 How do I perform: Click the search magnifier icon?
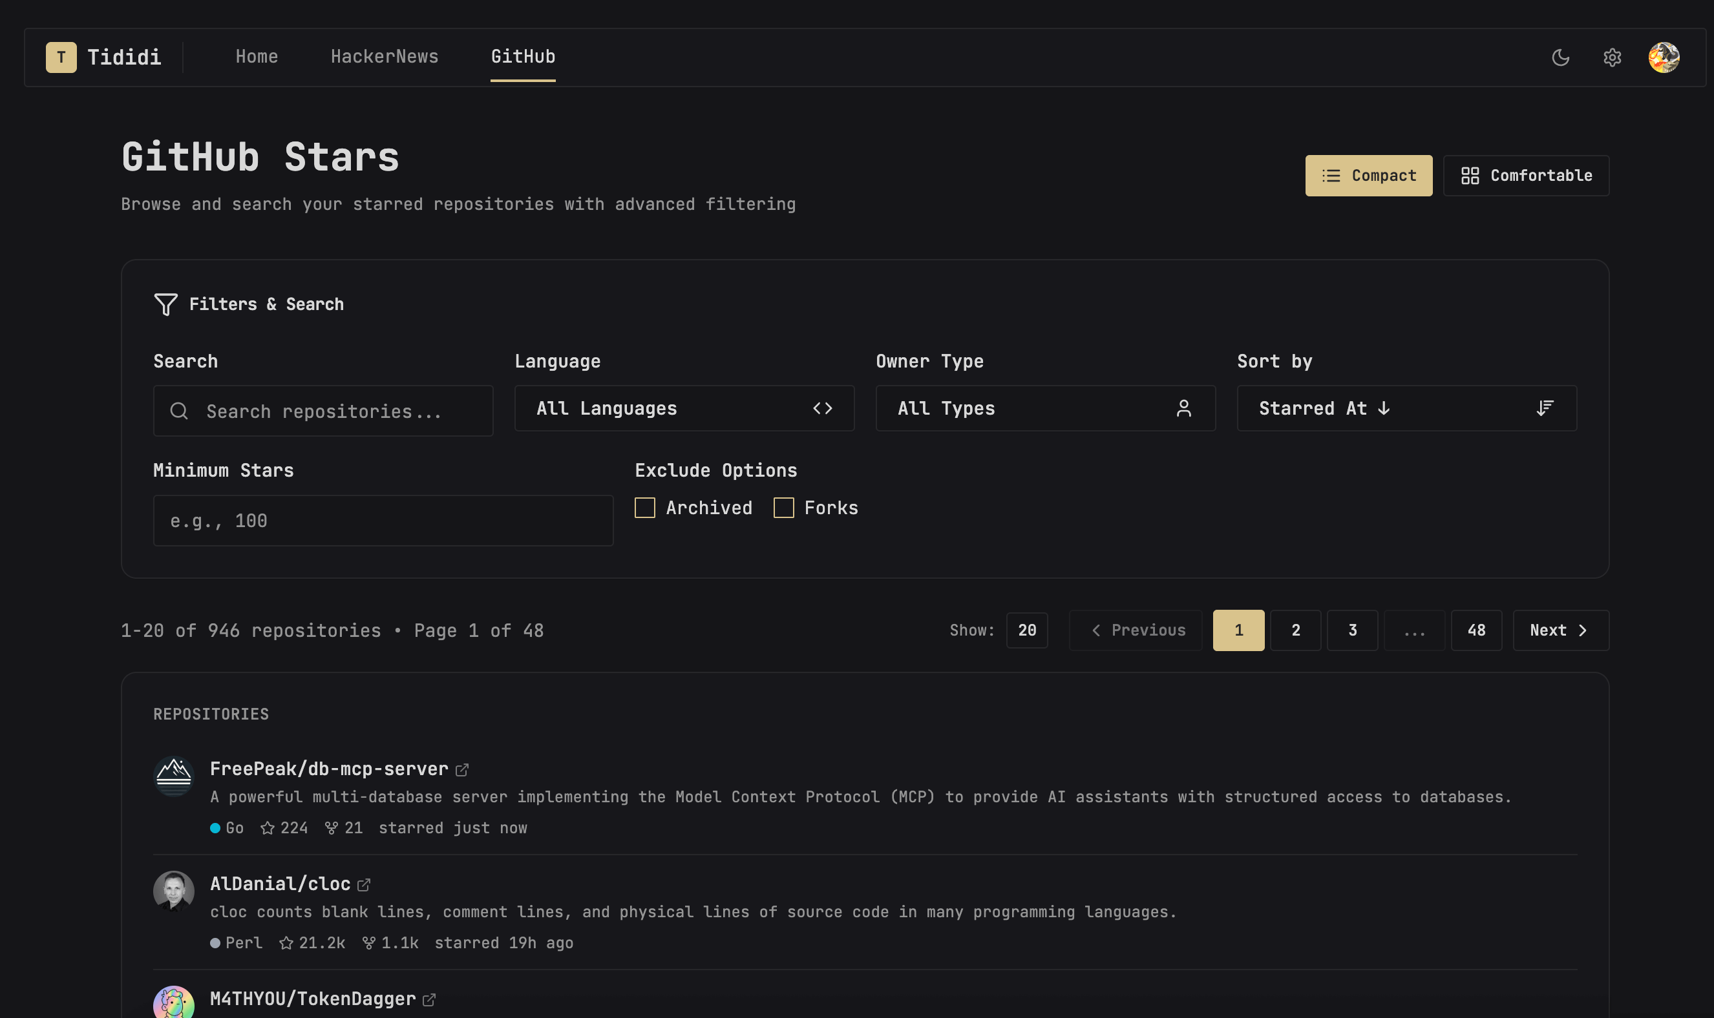pyautogui.click(x=179, y=411)
